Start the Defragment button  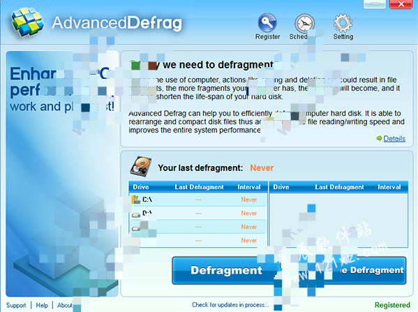coord(226,270)
